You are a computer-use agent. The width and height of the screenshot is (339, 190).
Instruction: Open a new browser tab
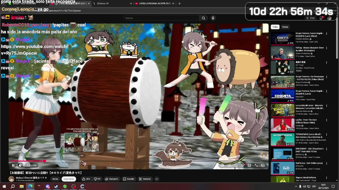[x=180, y=3]
